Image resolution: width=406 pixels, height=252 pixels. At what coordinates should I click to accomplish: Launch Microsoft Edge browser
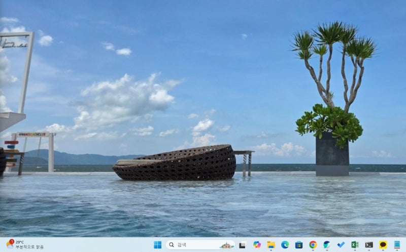pos(285,245)
